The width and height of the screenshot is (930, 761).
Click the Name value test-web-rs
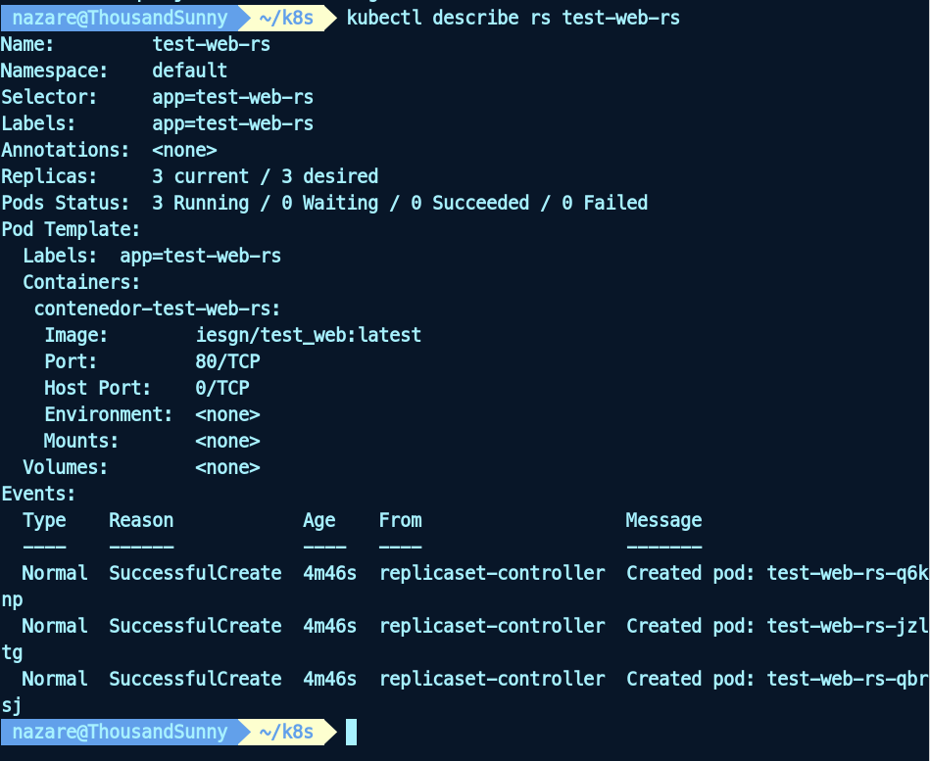pos(211,44)
